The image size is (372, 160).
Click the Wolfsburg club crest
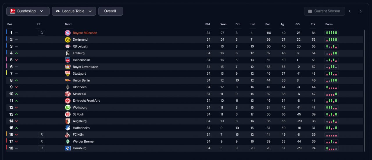click(68, 107)
